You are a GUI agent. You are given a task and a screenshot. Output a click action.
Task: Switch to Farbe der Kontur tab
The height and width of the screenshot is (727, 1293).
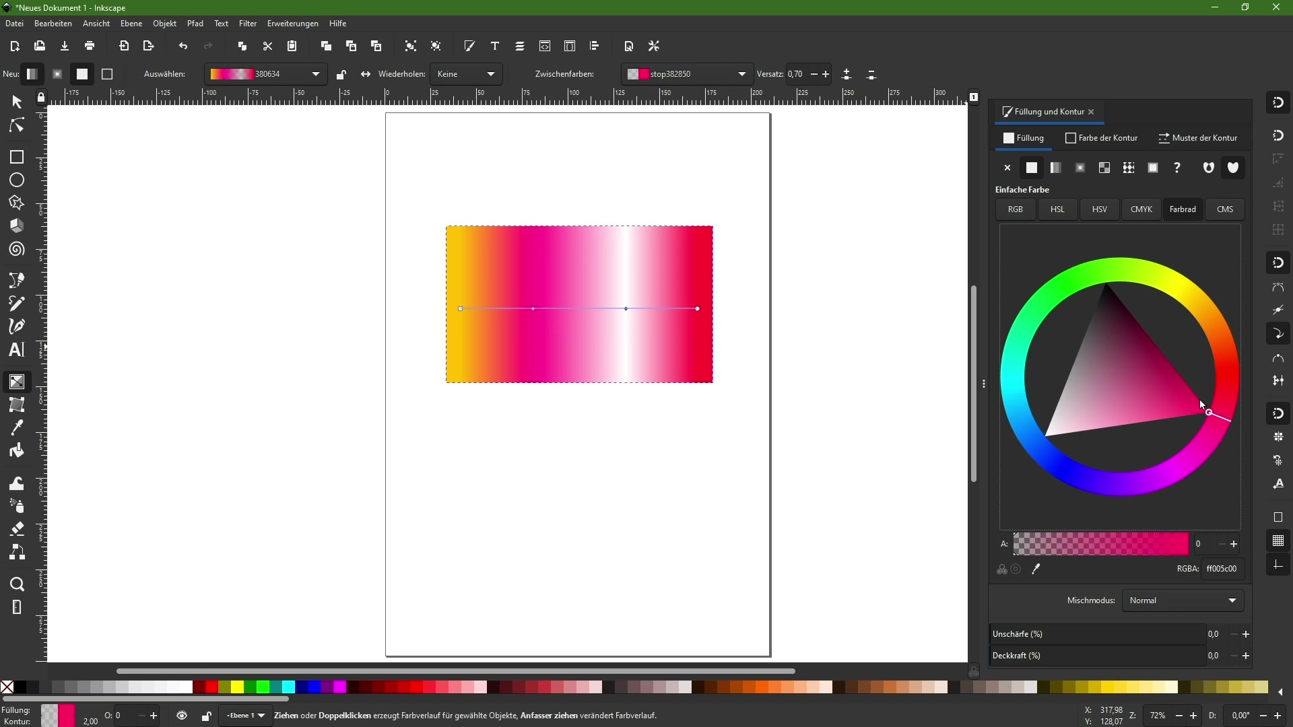tap(1102, 138)
